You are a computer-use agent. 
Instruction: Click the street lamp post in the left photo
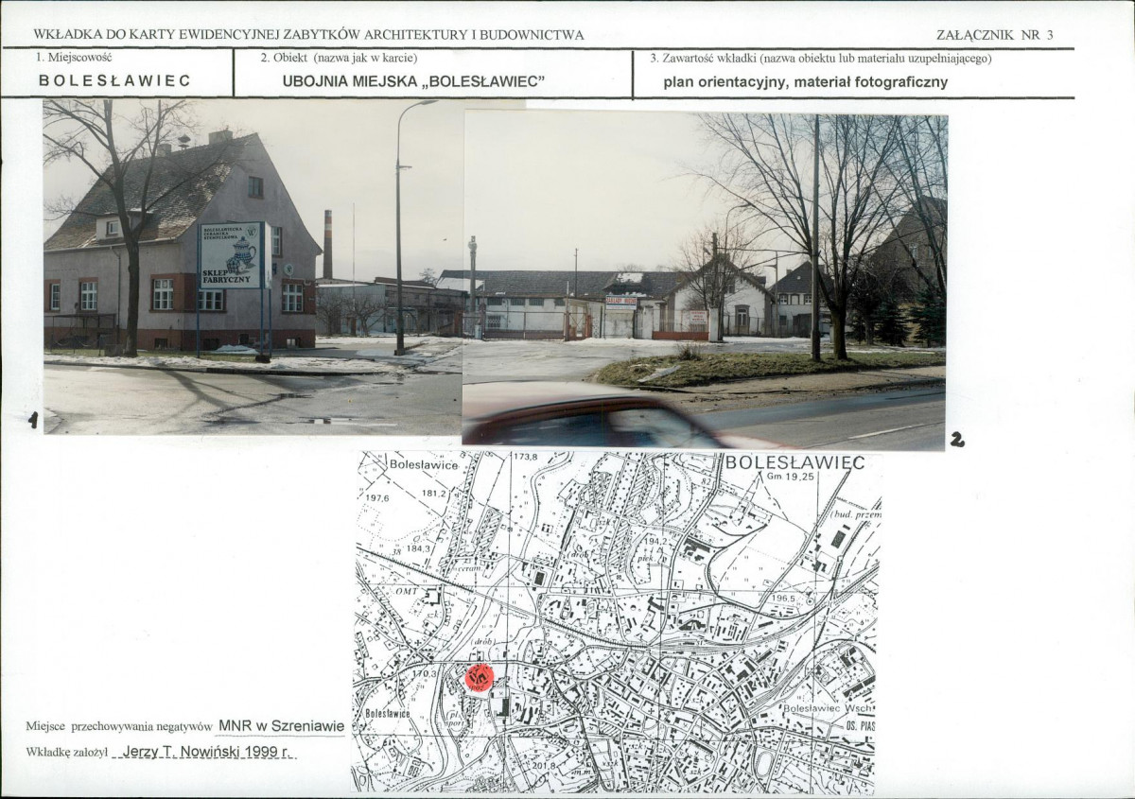coord(401,227)
